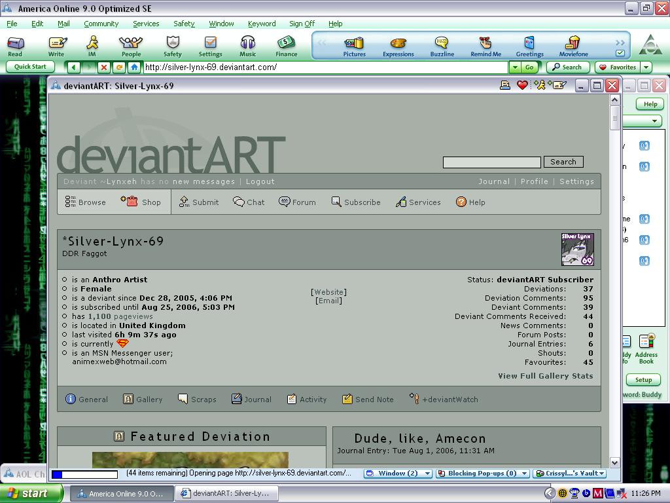The width and height of the screenshot is (670, 503).
Task: Click the page loading progress bar
Action: click(x=84, y=474)
